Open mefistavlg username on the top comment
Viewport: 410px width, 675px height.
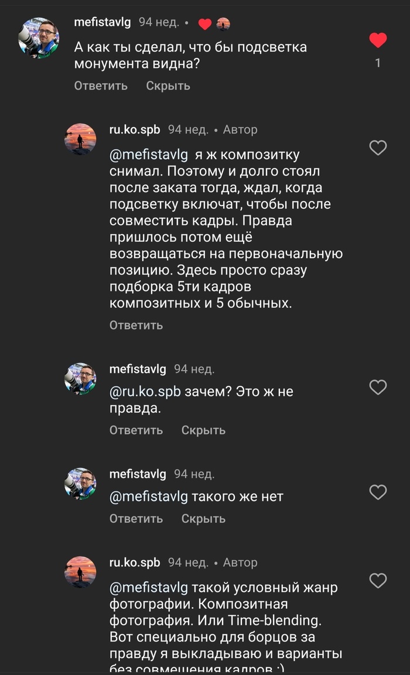102,23
